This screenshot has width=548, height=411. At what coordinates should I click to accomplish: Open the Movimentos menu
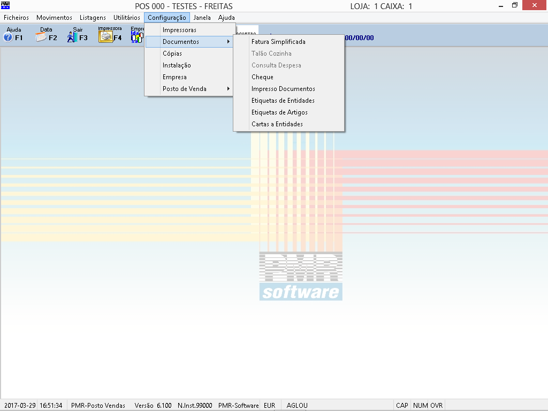54,18
